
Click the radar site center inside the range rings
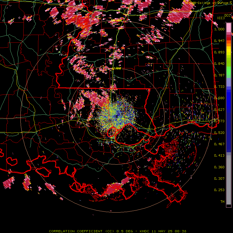[x=117, y=117]
